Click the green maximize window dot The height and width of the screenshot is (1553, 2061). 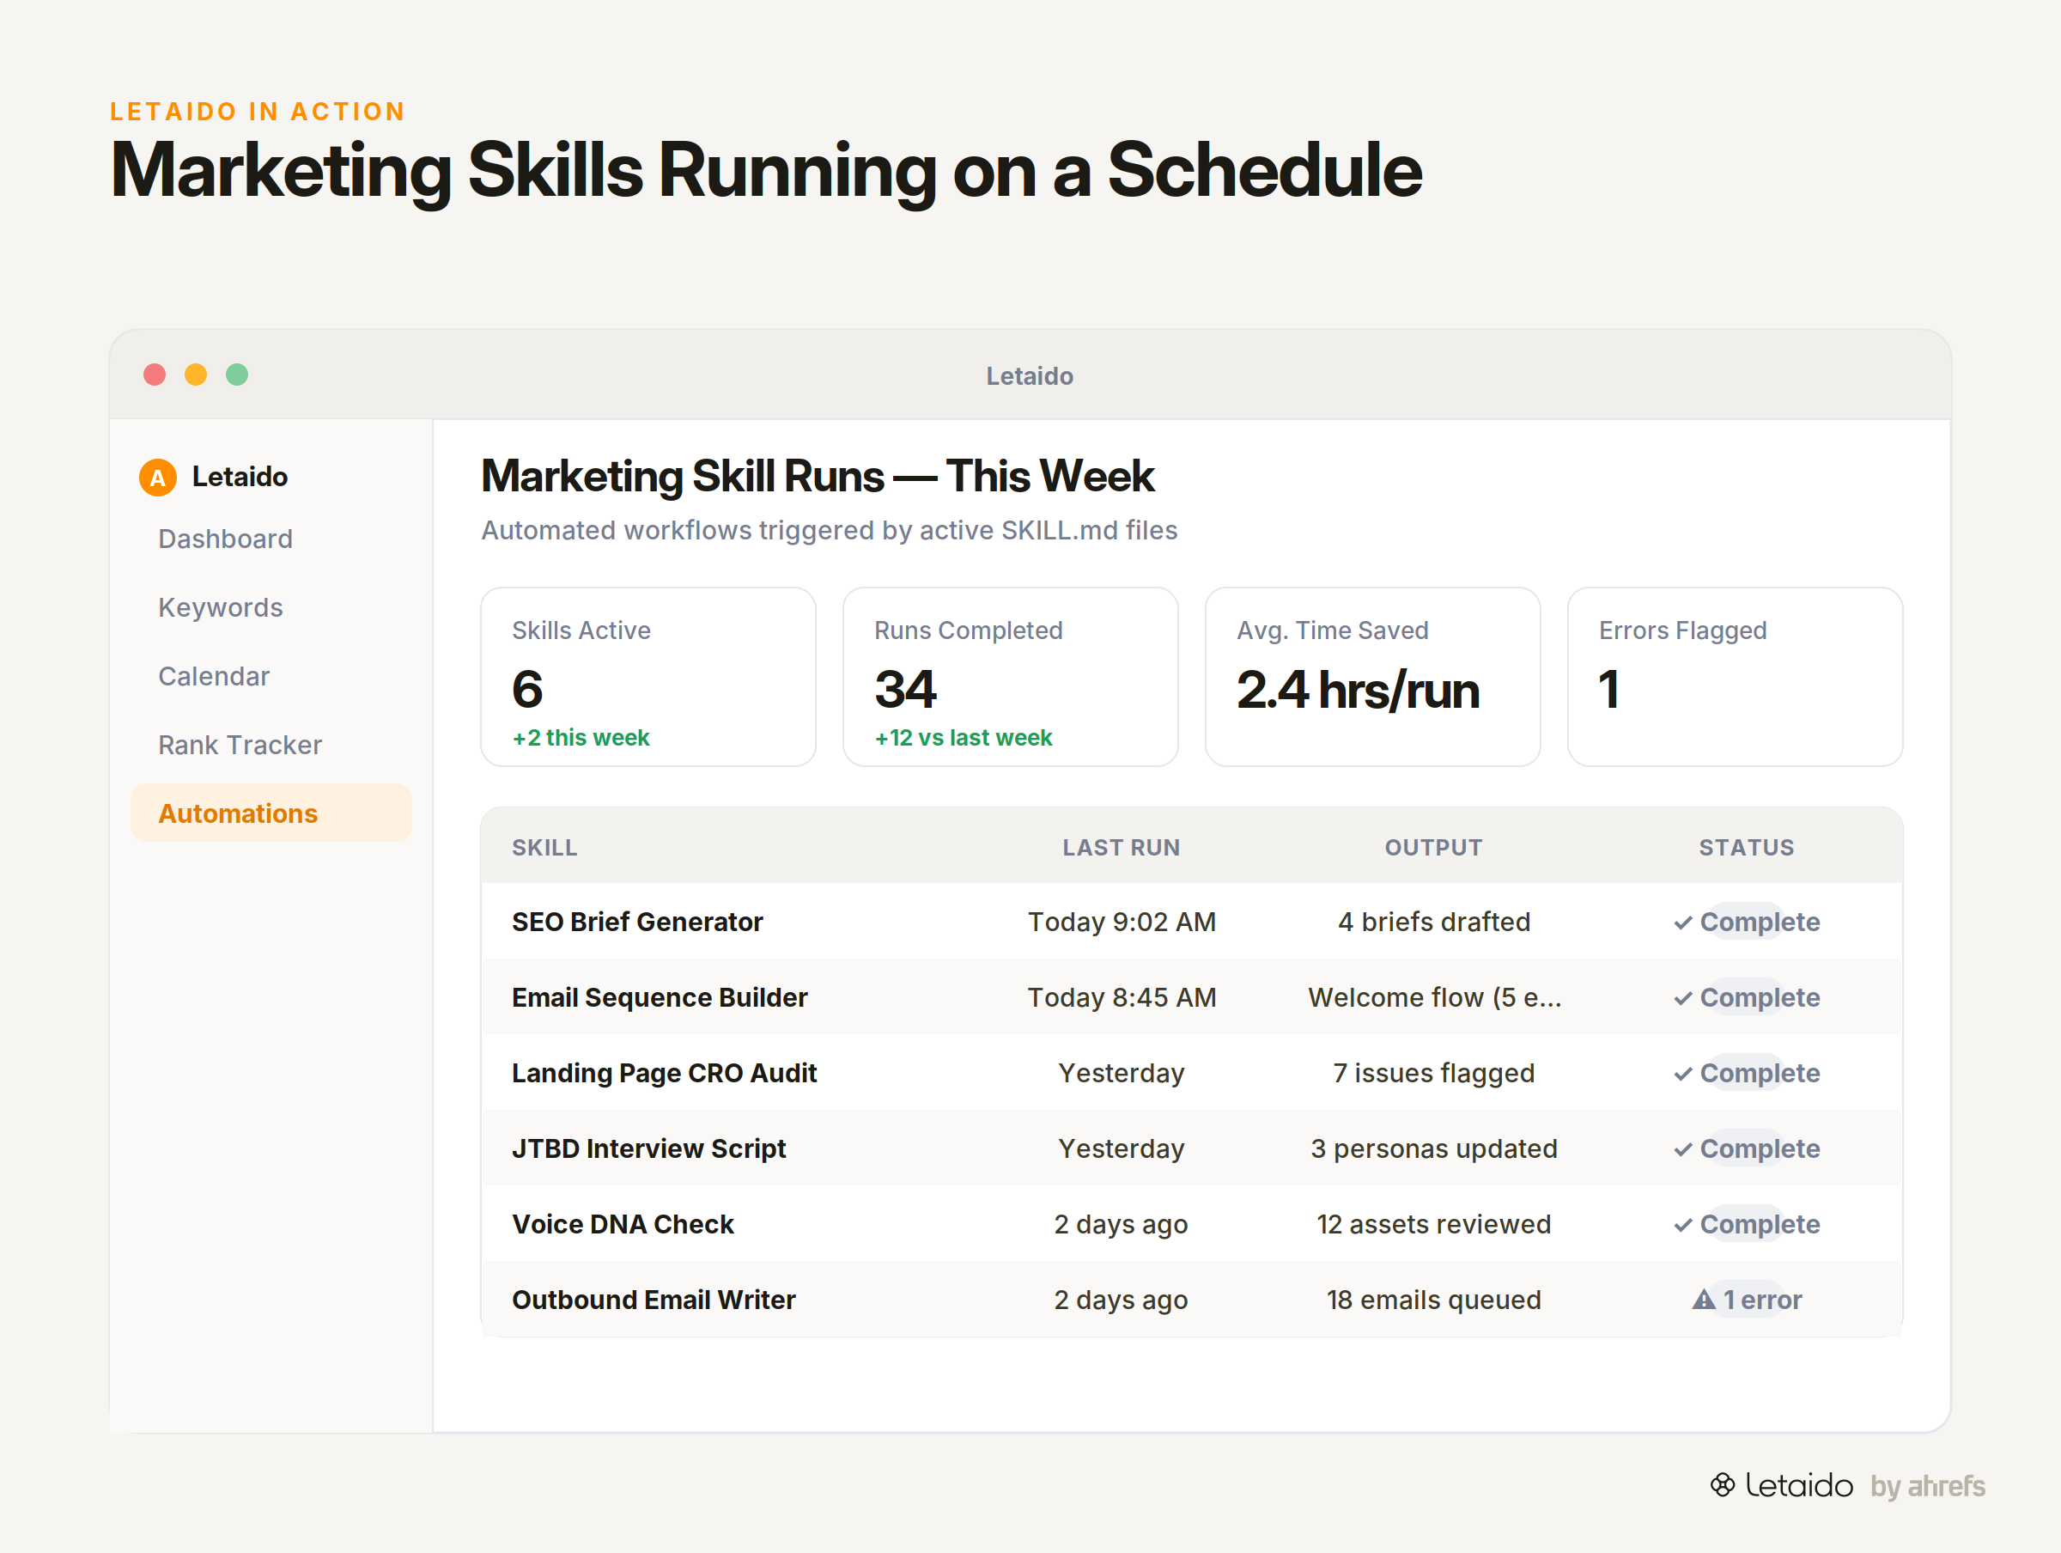coord(237,375)
